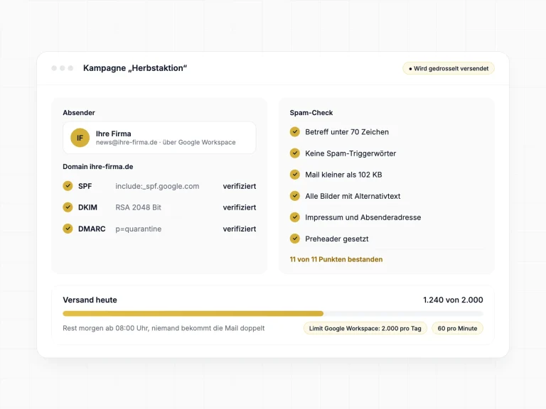This screenshot has width=546, height=409.
Task: Click checkmark beside Mail kleiner als 102 KB
Action: pyautogui.click(x=295, y=175)
